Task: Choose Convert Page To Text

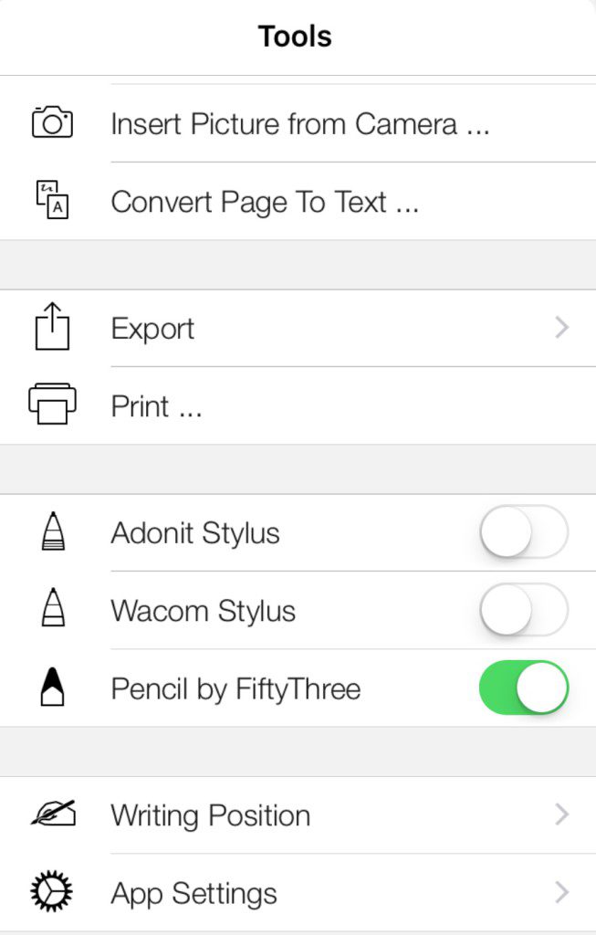Action: coord(265,202)
